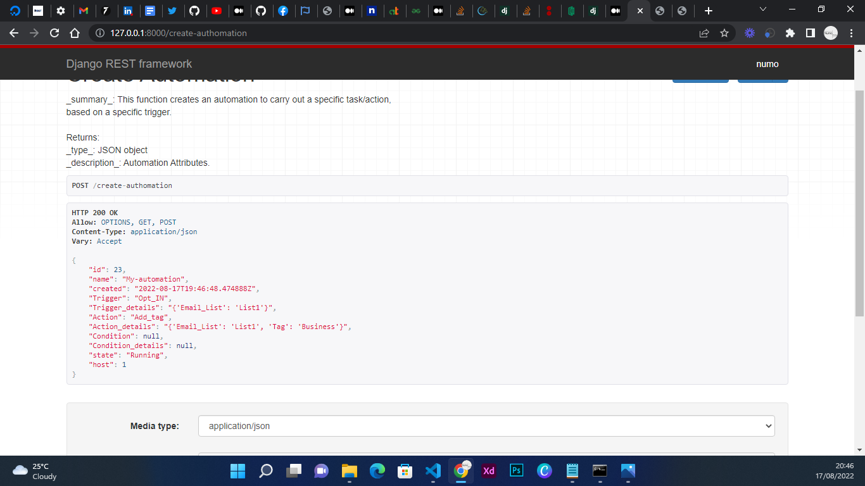Image resolution: width=865 pixels, height=486 pixels.
Task: View site information icon in address bar
Action: click(99, 33)
